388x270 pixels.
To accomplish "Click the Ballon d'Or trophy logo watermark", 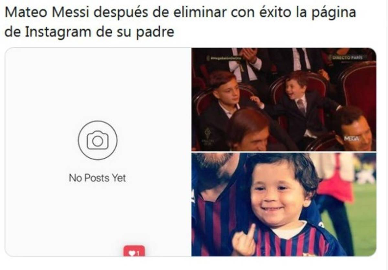I will tap(207, 136).
